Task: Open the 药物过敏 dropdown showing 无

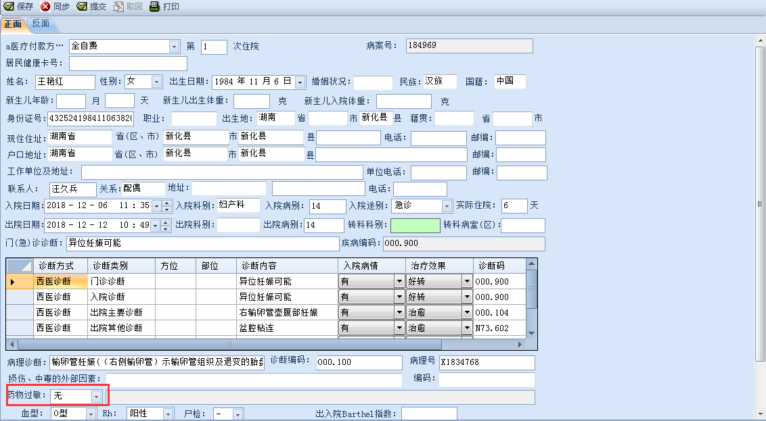Action: pos(97,397)
